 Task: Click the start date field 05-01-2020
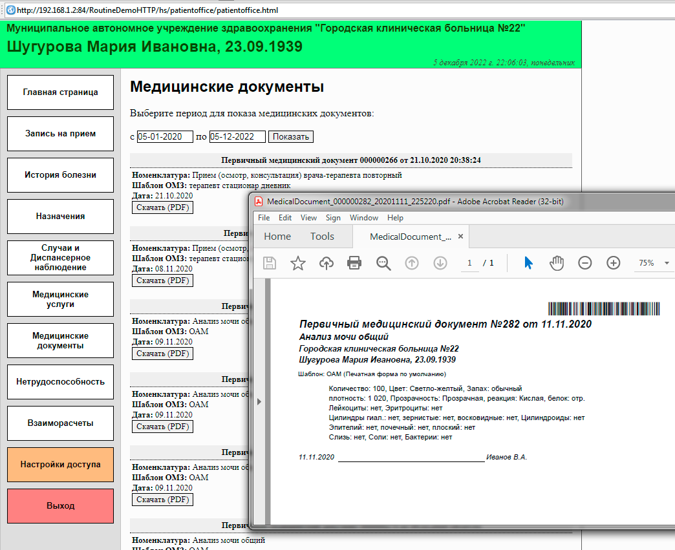tap(164, 137)
